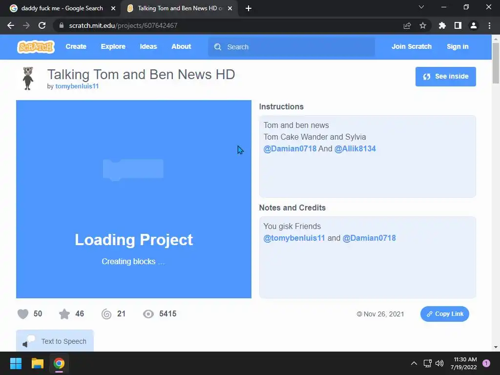Show hidden tray icons chevron
The height and width of the screenshot is (375, 500).
point(414,363)
